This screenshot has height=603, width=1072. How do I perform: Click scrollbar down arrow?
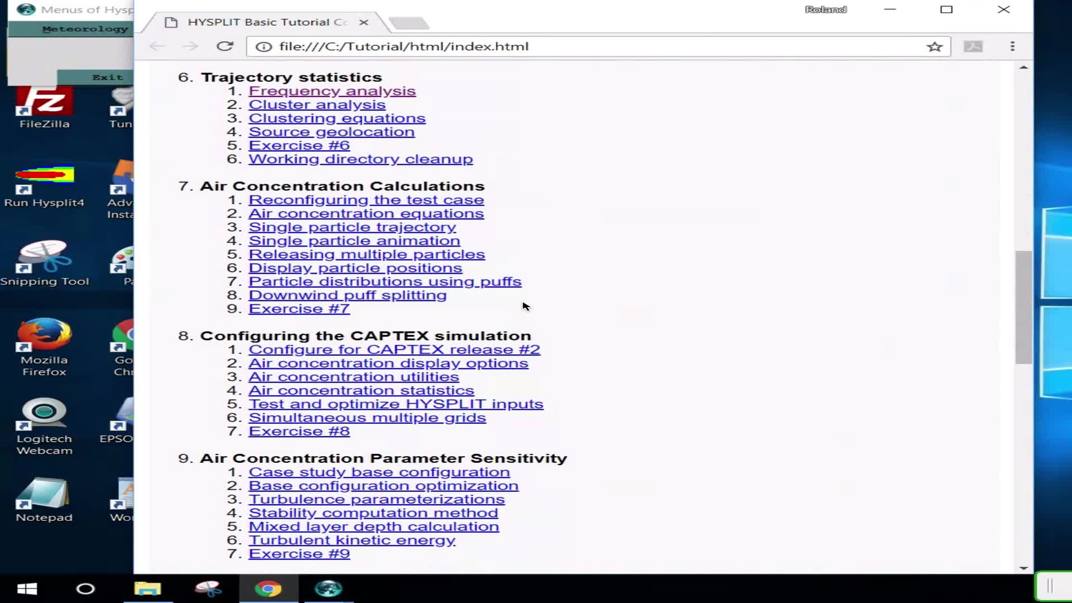click(1023, 568)
